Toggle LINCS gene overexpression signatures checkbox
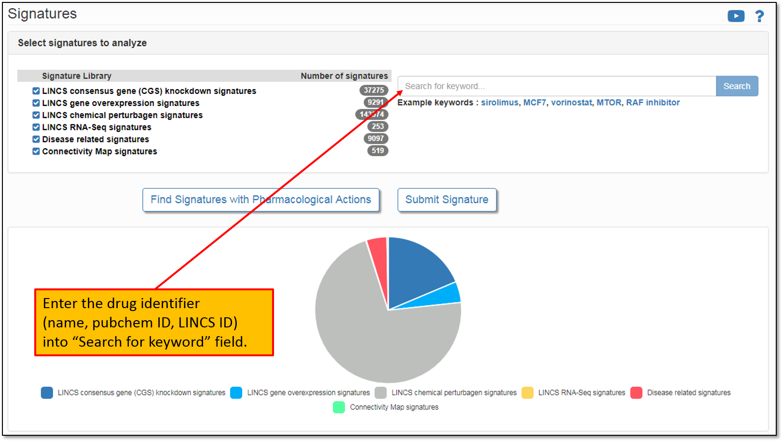Image resolution: width=783 pixels, height=442 pixels. [36, 103]
